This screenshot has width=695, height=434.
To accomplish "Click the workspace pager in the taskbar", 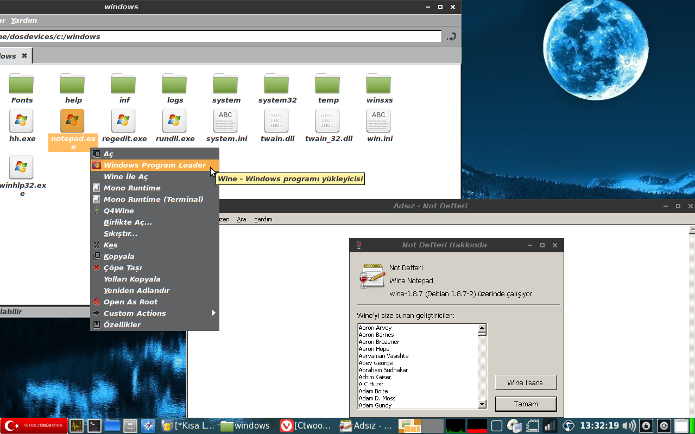I will 421,426.
